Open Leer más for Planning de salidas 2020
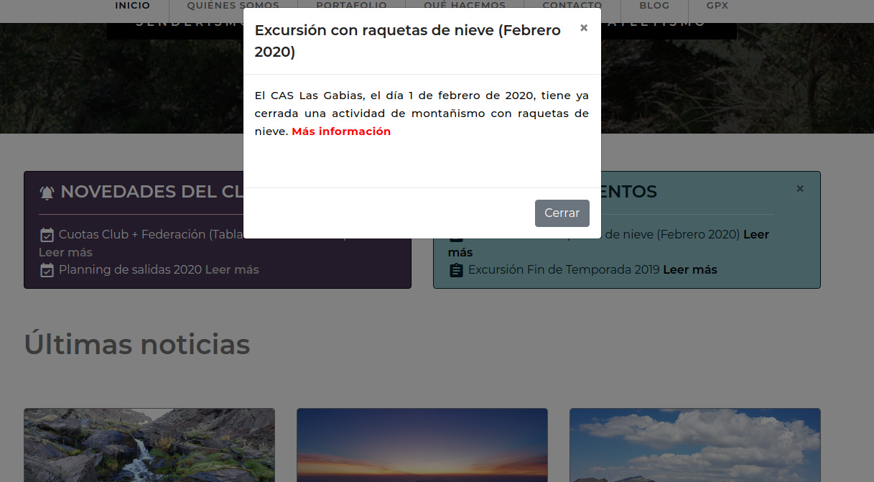 232,270
